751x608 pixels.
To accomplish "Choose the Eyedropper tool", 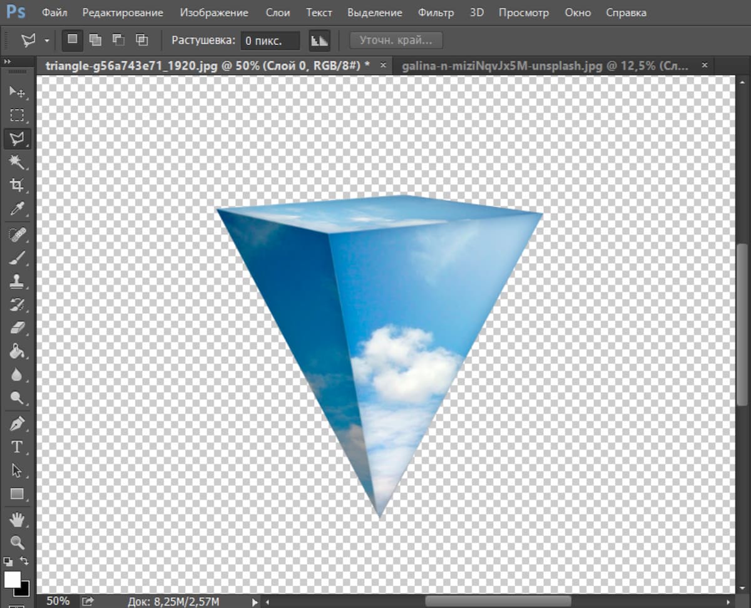I will (x=17, y=208).
